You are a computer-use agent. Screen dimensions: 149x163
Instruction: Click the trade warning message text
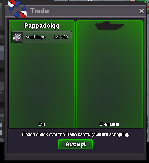point(76,135)
